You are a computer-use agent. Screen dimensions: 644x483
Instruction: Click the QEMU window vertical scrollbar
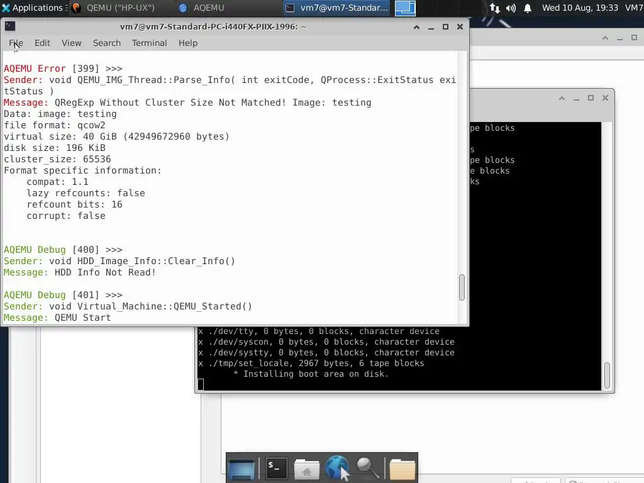(607, 375)
